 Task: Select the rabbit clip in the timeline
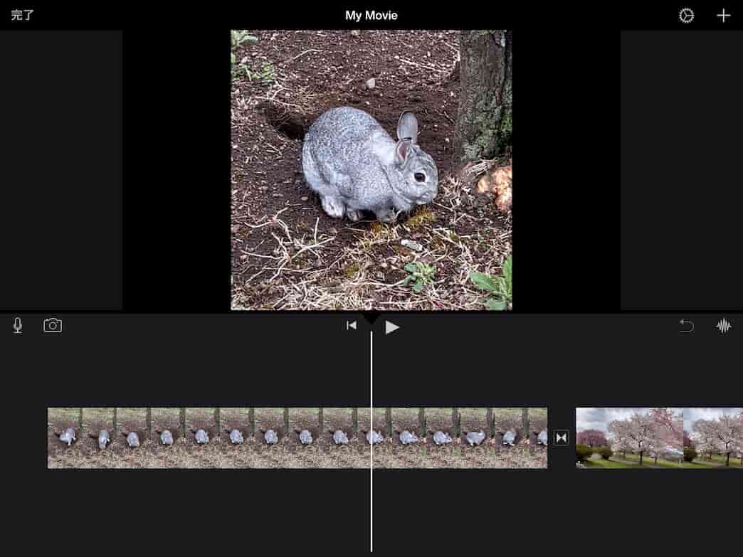[297, 437]
